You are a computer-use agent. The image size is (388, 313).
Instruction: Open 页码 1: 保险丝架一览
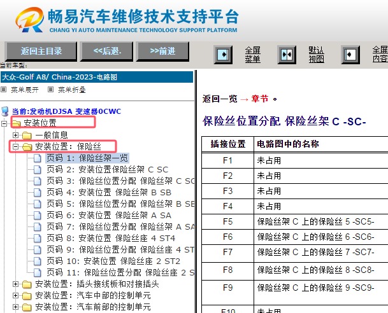click(87, 158)
